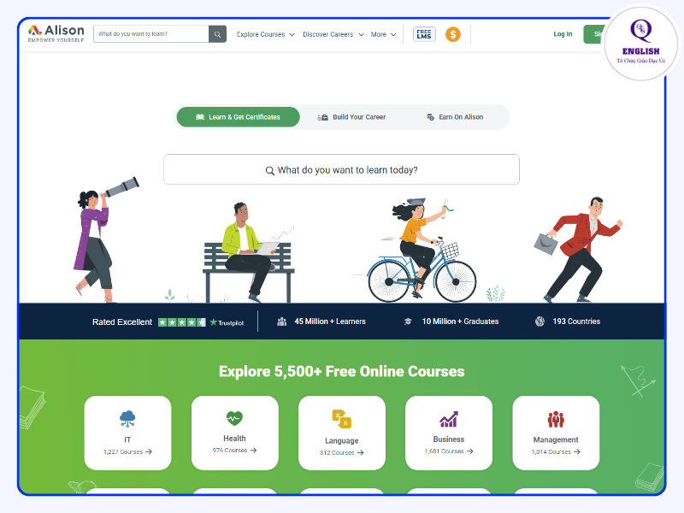The height and width of the screenshot is (513, 684).
Task: Select the Learn & Get Certificates tab
Action: point(239,117)
